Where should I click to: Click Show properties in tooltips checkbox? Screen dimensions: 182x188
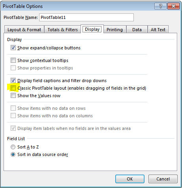click(13, 68)
